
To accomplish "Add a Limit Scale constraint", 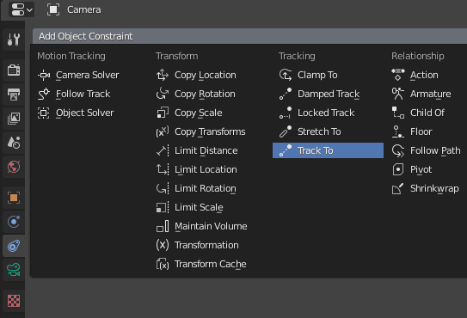I will click(x=190, y=207).
